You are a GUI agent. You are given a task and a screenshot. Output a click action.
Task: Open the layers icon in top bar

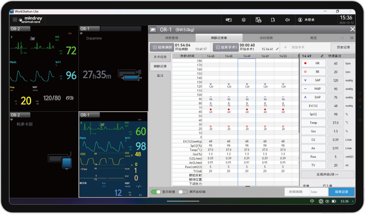coord(243,20)
